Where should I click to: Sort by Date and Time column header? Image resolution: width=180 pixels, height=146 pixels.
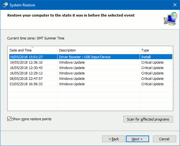pyautogui.click(x=32, y=50)
